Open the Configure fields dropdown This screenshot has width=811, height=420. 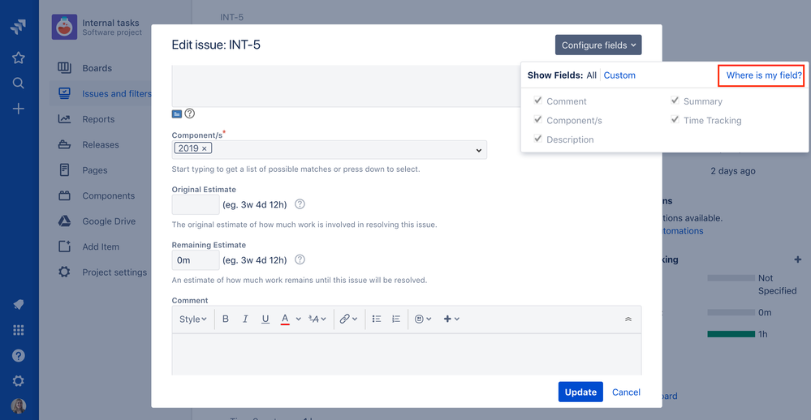point(598,45)
